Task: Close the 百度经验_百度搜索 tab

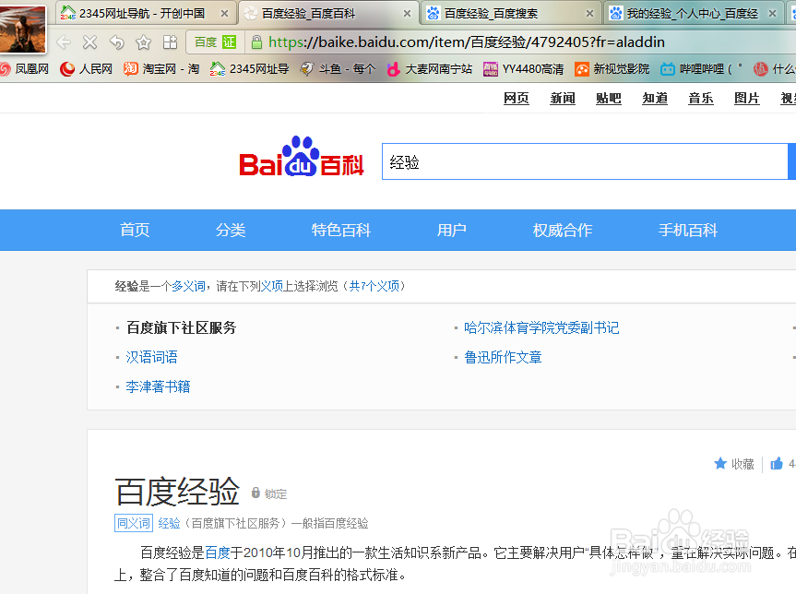Action: [590, 14]
